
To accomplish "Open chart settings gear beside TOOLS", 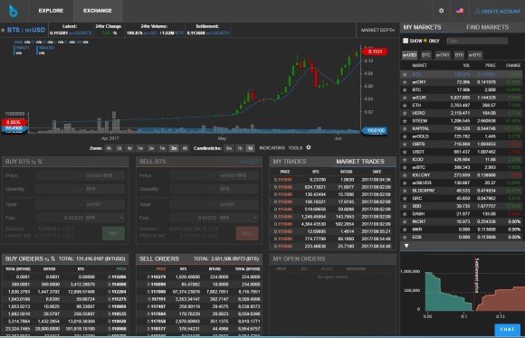I will [x=309, y=147].
